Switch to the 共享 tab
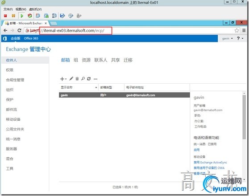This screenshot has height=196, width=249. (115, 60)
